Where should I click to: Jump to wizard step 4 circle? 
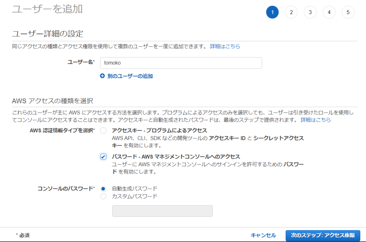point(329,12)
